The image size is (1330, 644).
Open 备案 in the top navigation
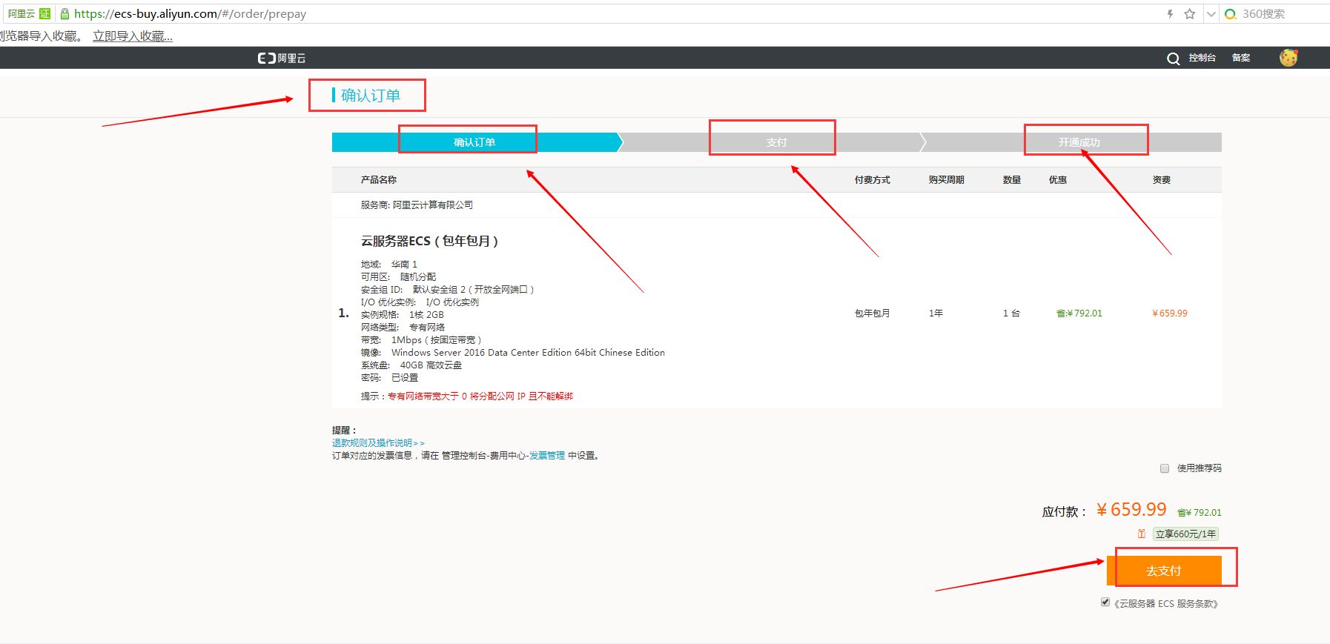1241,58
